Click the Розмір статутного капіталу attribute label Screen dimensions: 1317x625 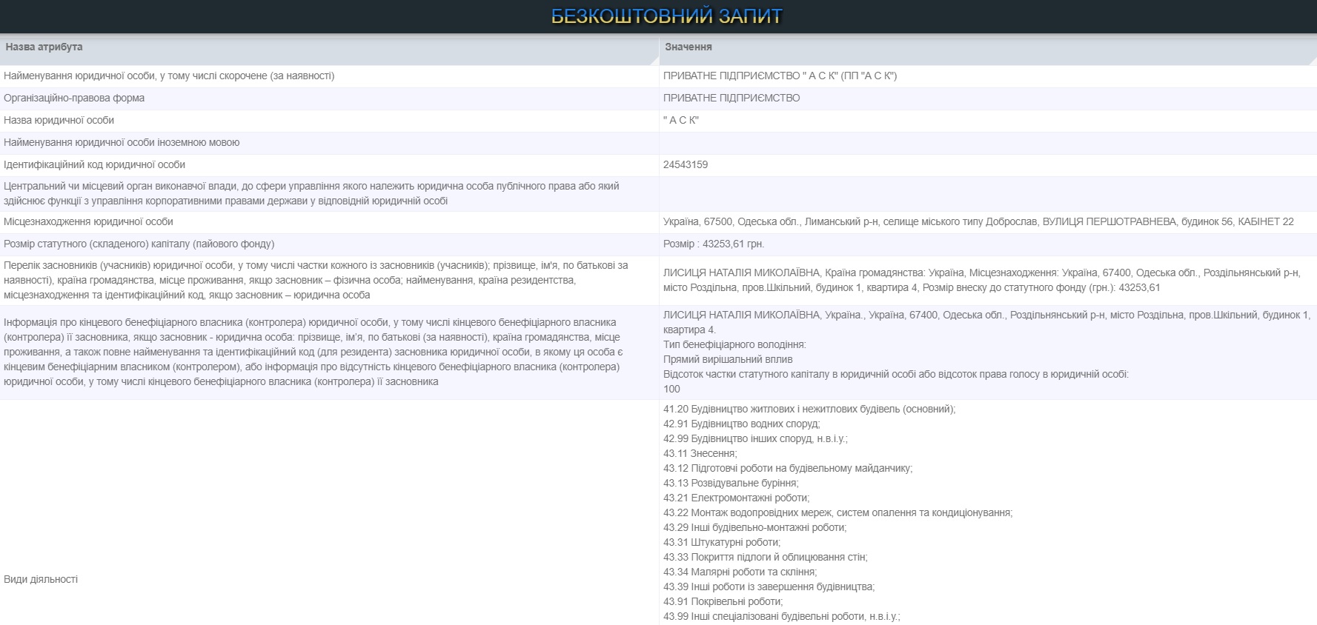click(139, 244)
